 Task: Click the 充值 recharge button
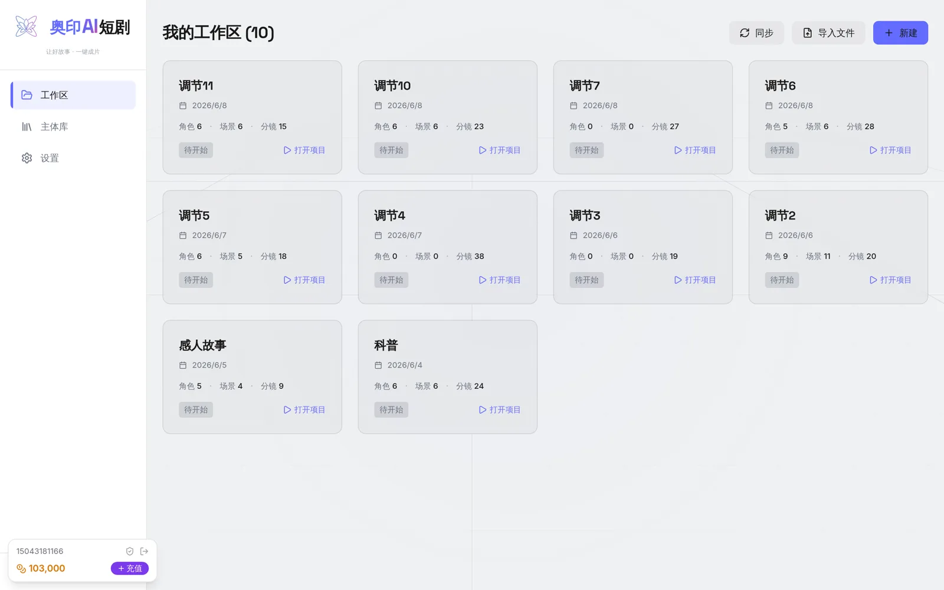(x=130, y=568)
